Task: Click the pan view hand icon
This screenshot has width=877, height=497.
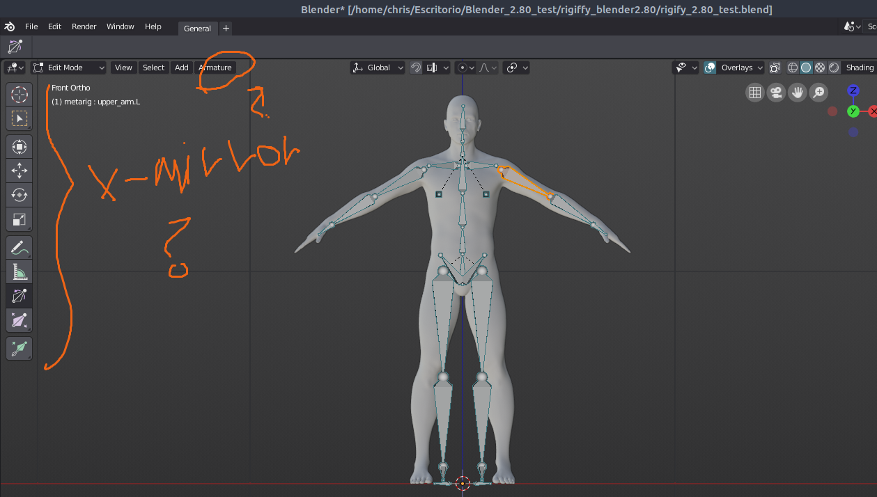Action: click(798, 92)
